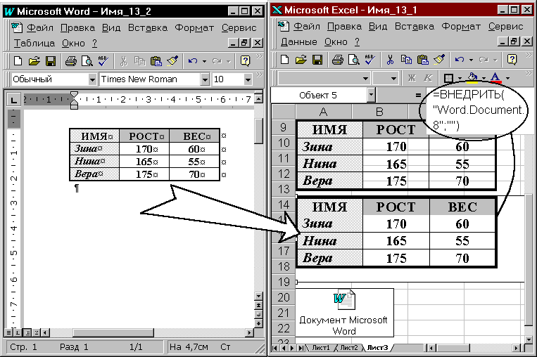This screenshot has width=537, height=357.
Task: Click Word horizontal scrollbar thumb
Action: point(114,332)
